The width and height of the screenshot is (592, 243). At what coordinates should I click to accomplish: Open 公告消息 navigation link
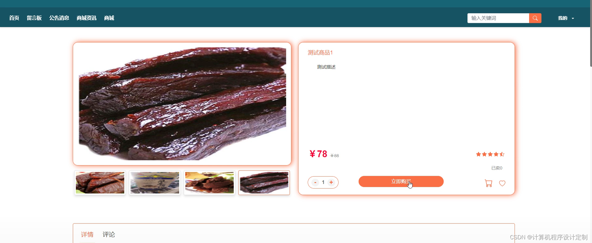click(59, 18)
